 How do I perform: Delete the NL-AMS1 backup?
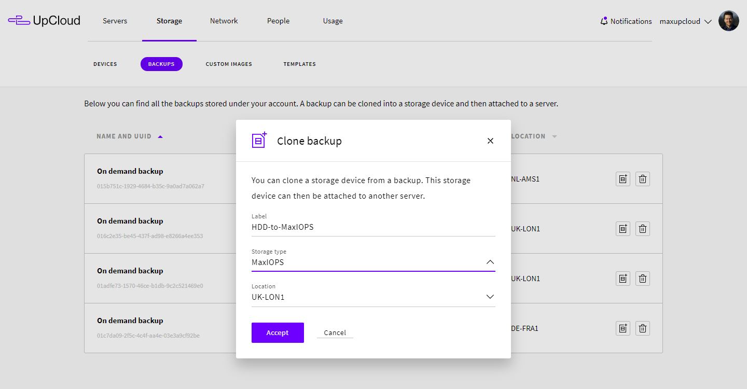pos(643,179)
